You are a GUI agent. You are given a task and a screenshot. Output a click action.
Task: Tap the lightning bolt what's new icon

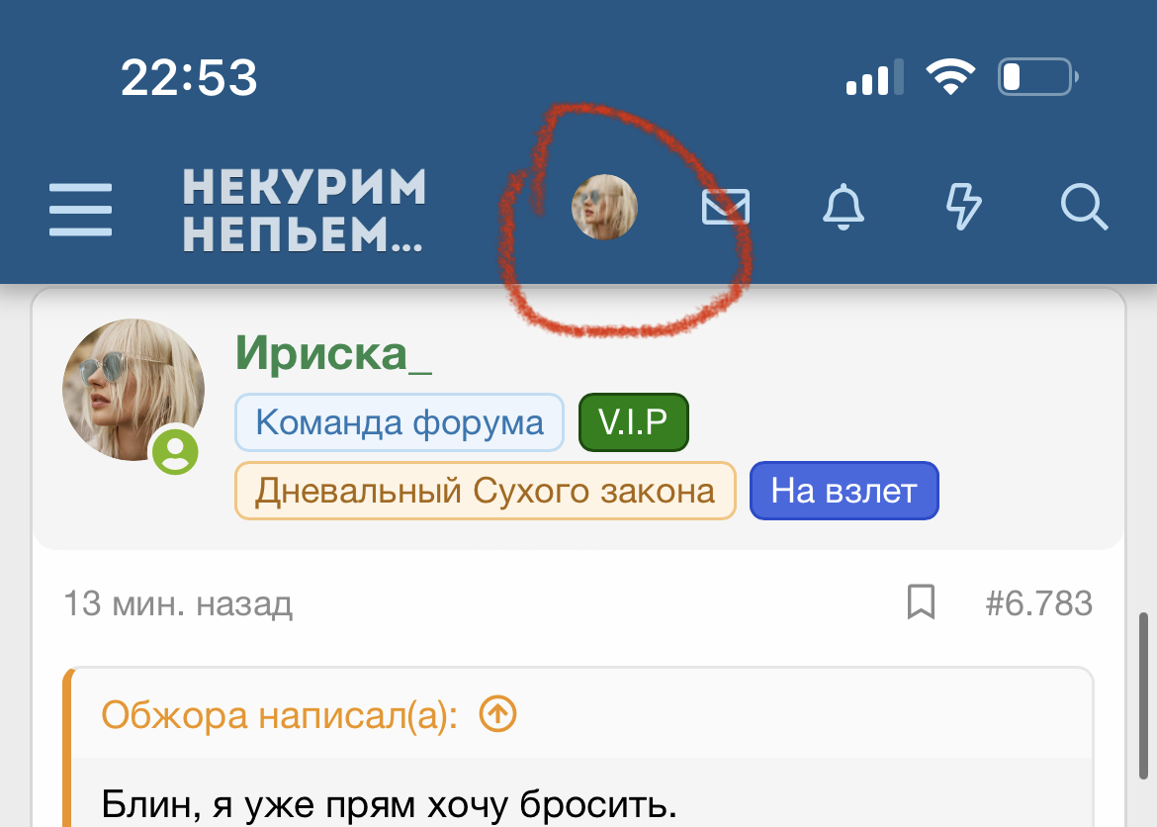964,207
